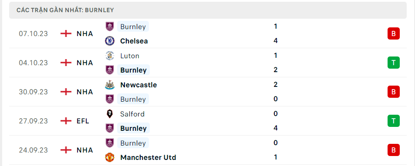Click the 04.10.23 match date
415x166 pixels.
coord(34,63)
